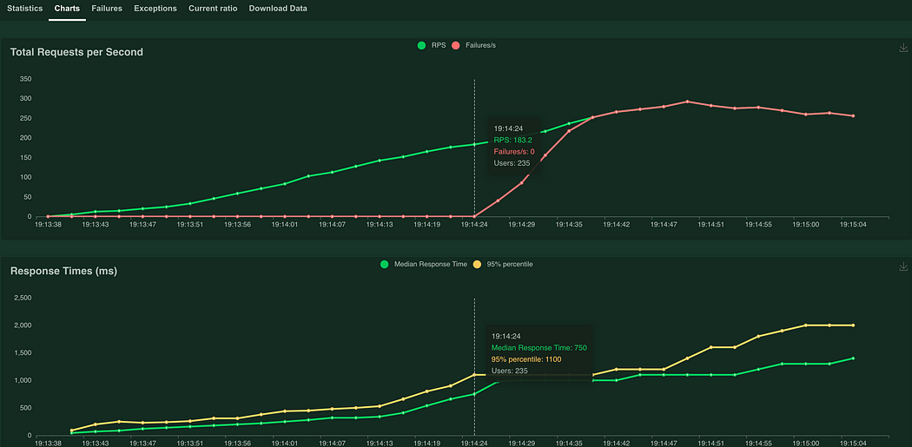This screenshot has height=447, width=912.
Task: Click the 95% percentile point at 19:14:24
Action: click(474, 375)
